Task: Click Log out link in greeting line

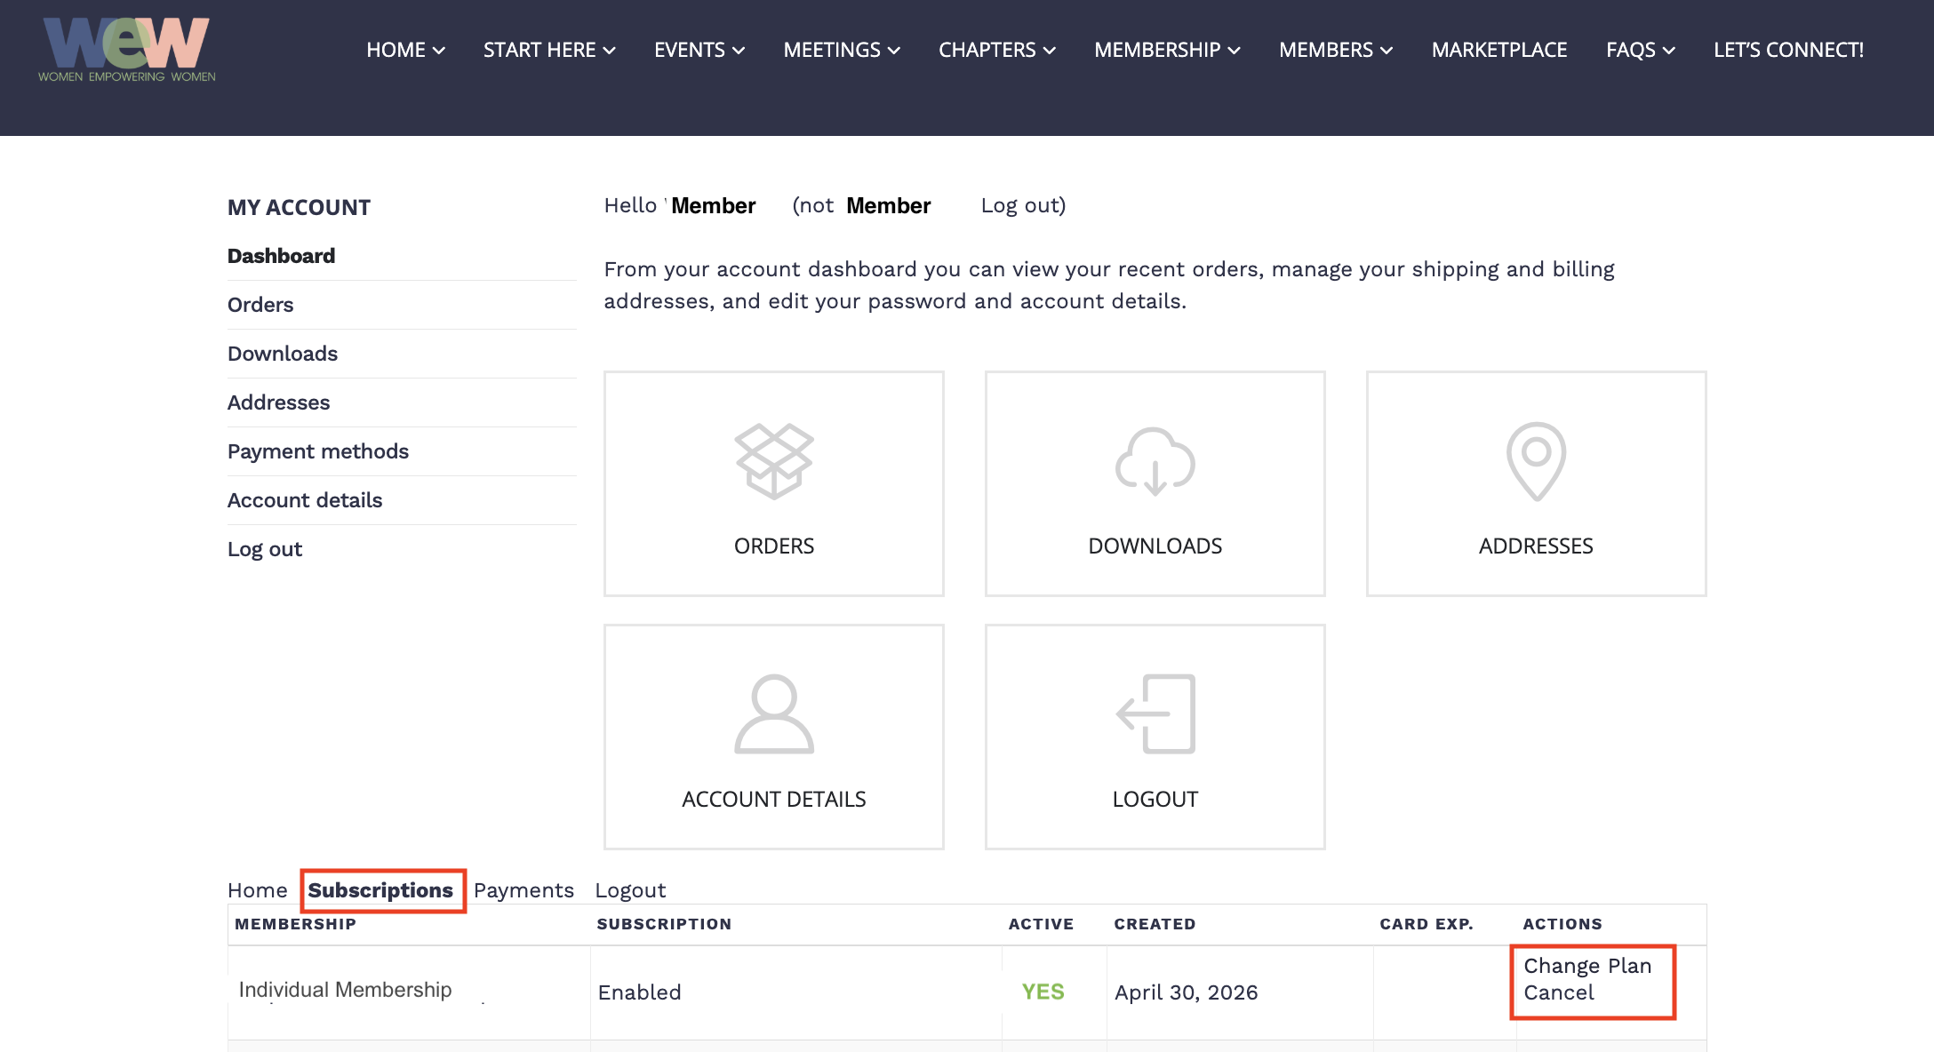Action: pos(1019,205)
